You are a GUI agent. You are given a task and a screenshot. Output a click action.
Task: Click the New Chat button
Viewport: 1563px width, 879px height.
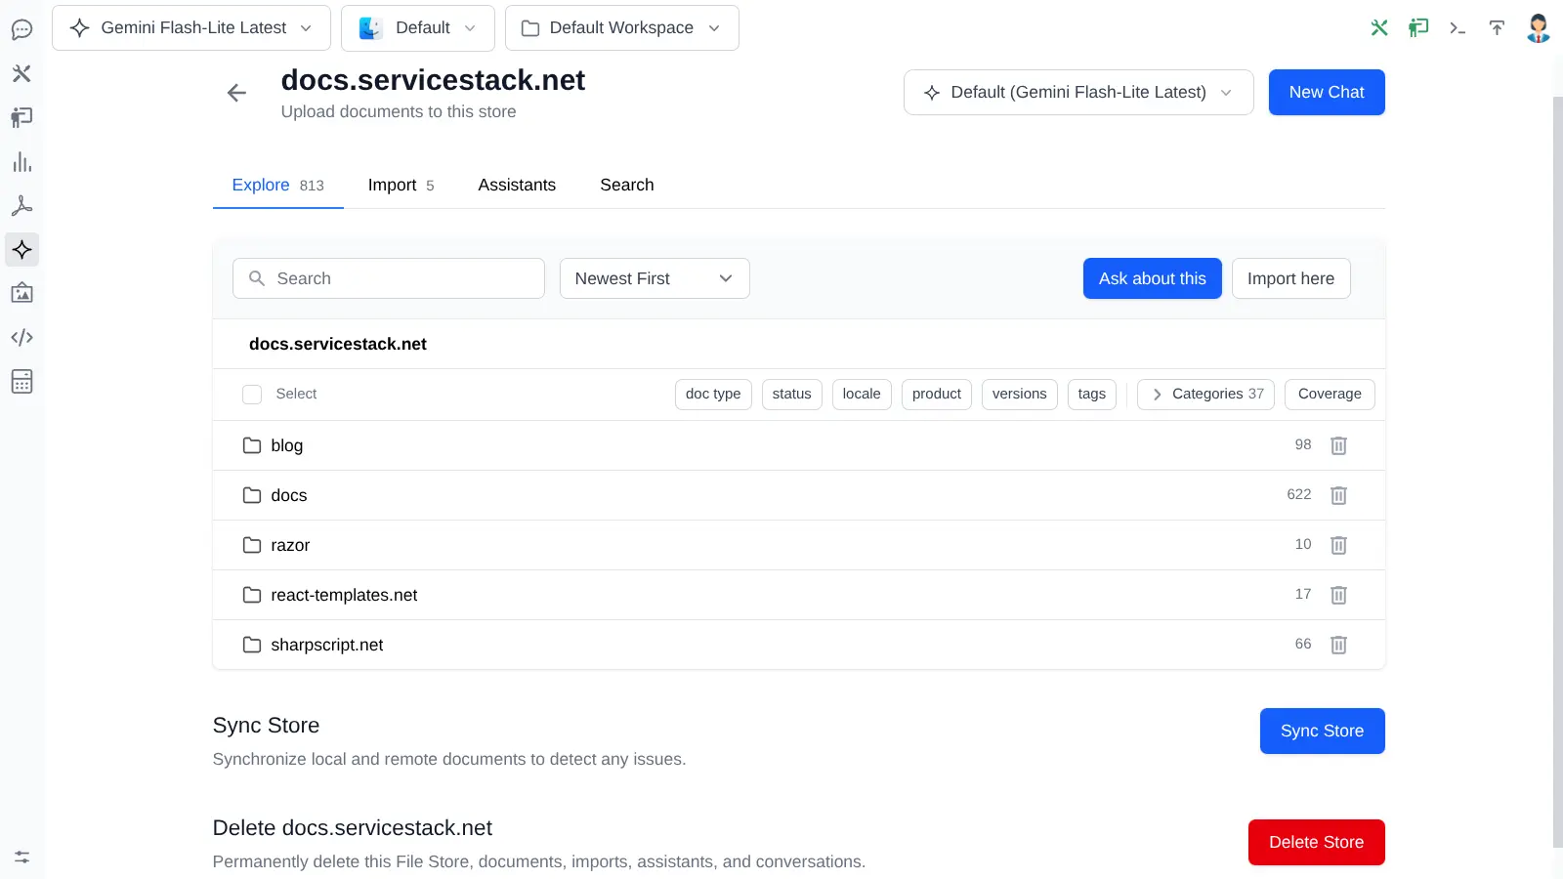coord(1327,92)
